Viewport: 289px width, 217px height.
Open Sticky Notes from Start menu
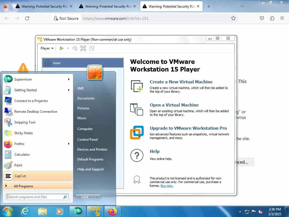click(x=38, y=133)
